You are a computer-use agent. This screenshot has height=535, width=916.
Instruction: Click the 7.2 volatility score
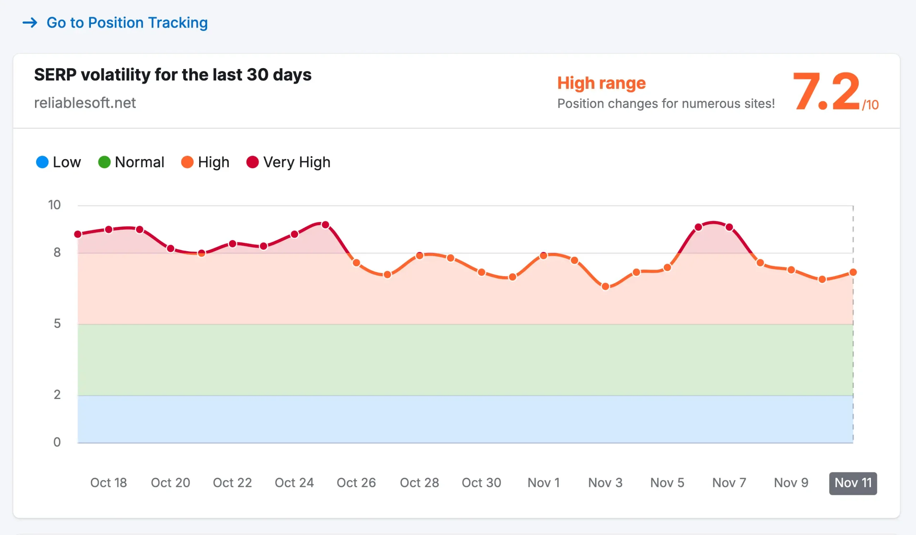(x=826, y=91)
